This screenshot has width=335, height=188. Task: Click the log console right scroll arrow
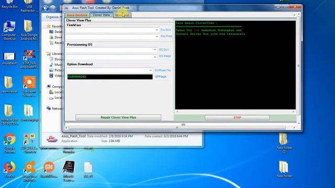point(294,111)
